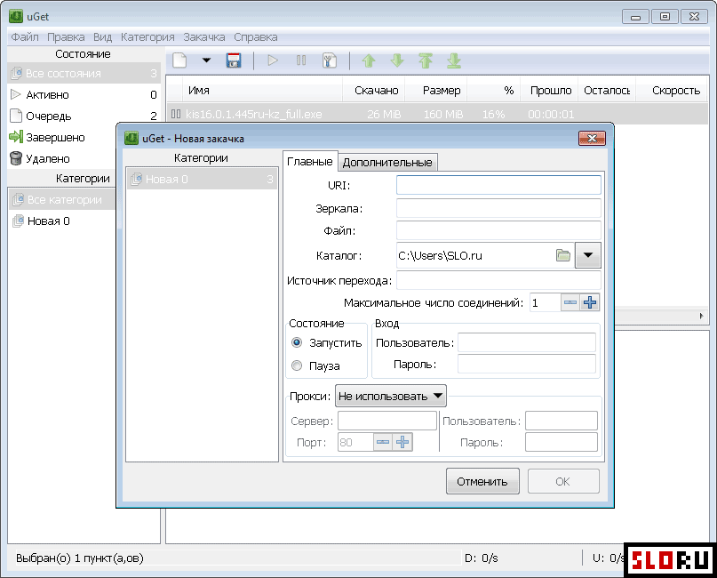Select the Запустить radio button
717x578 pixels.
point(297,342)
